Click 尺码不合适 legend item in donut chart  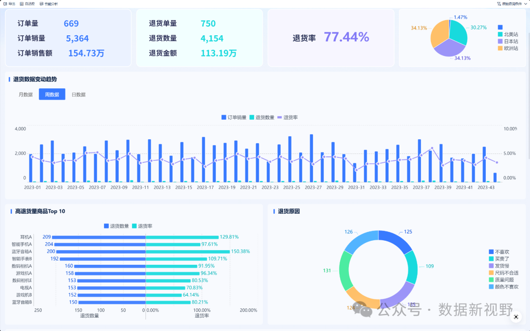(x=503, y=273)
